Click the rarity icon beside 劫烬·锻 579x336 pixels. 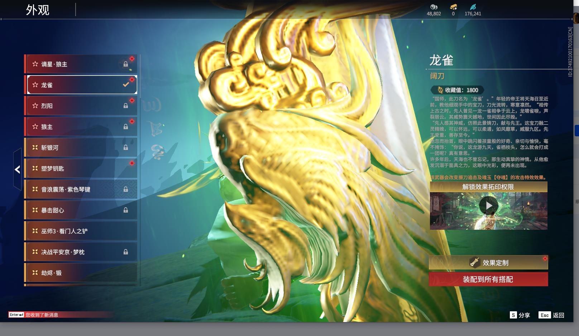[35, 273]
